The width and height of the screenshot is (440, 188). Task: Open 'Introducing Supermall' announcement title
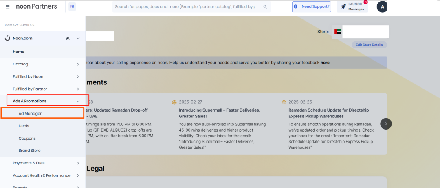click(219, 113)
